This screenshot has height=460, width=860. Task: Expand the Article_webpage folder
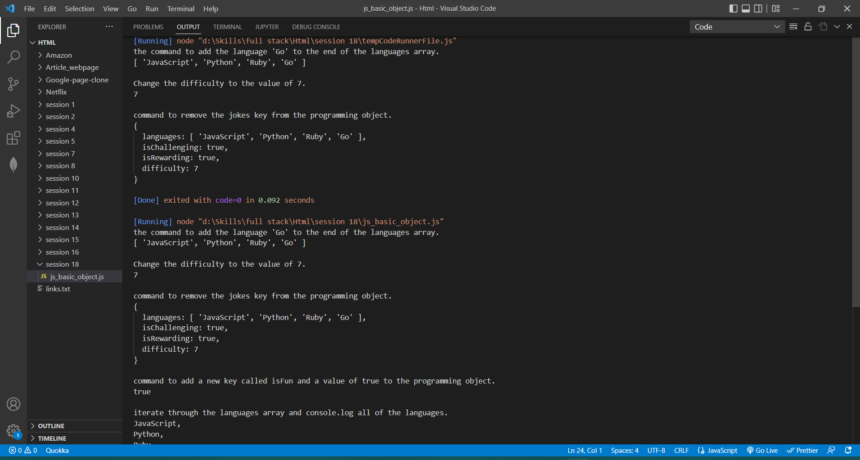(74, 67)
